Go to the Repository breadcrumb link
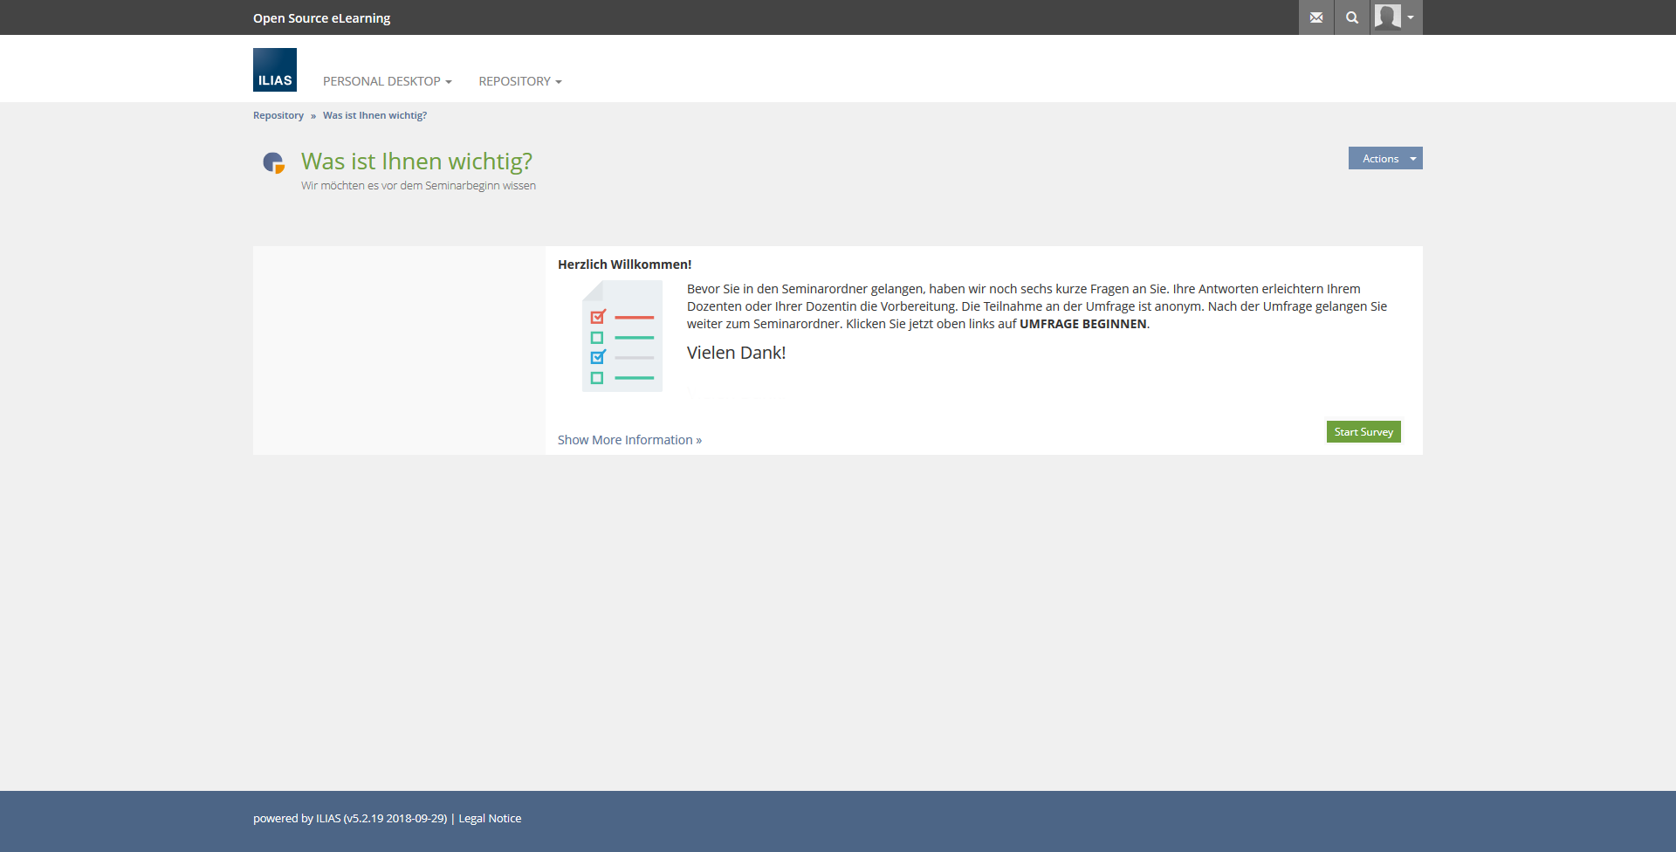 tap(278, 115)
